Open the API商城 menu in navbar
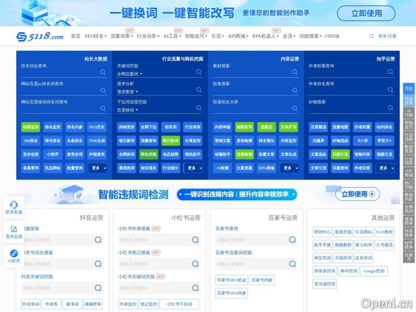Image resolution: width=416 pixels, height=312 pixels. point(238,36)
